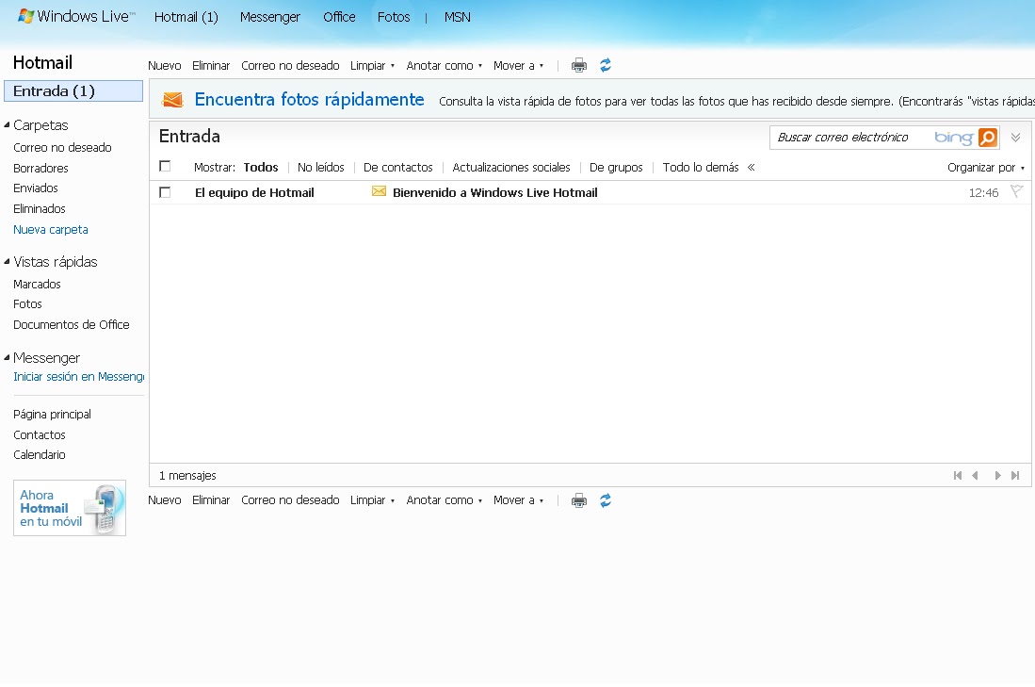Click the Nueva carpeta link
Screen dimensions: 1035x687
(x=50, y=230)
